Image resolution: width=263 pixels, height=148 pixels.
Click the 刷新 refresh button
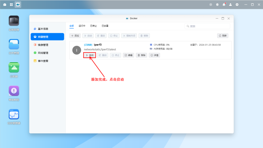tap(223, 36)
